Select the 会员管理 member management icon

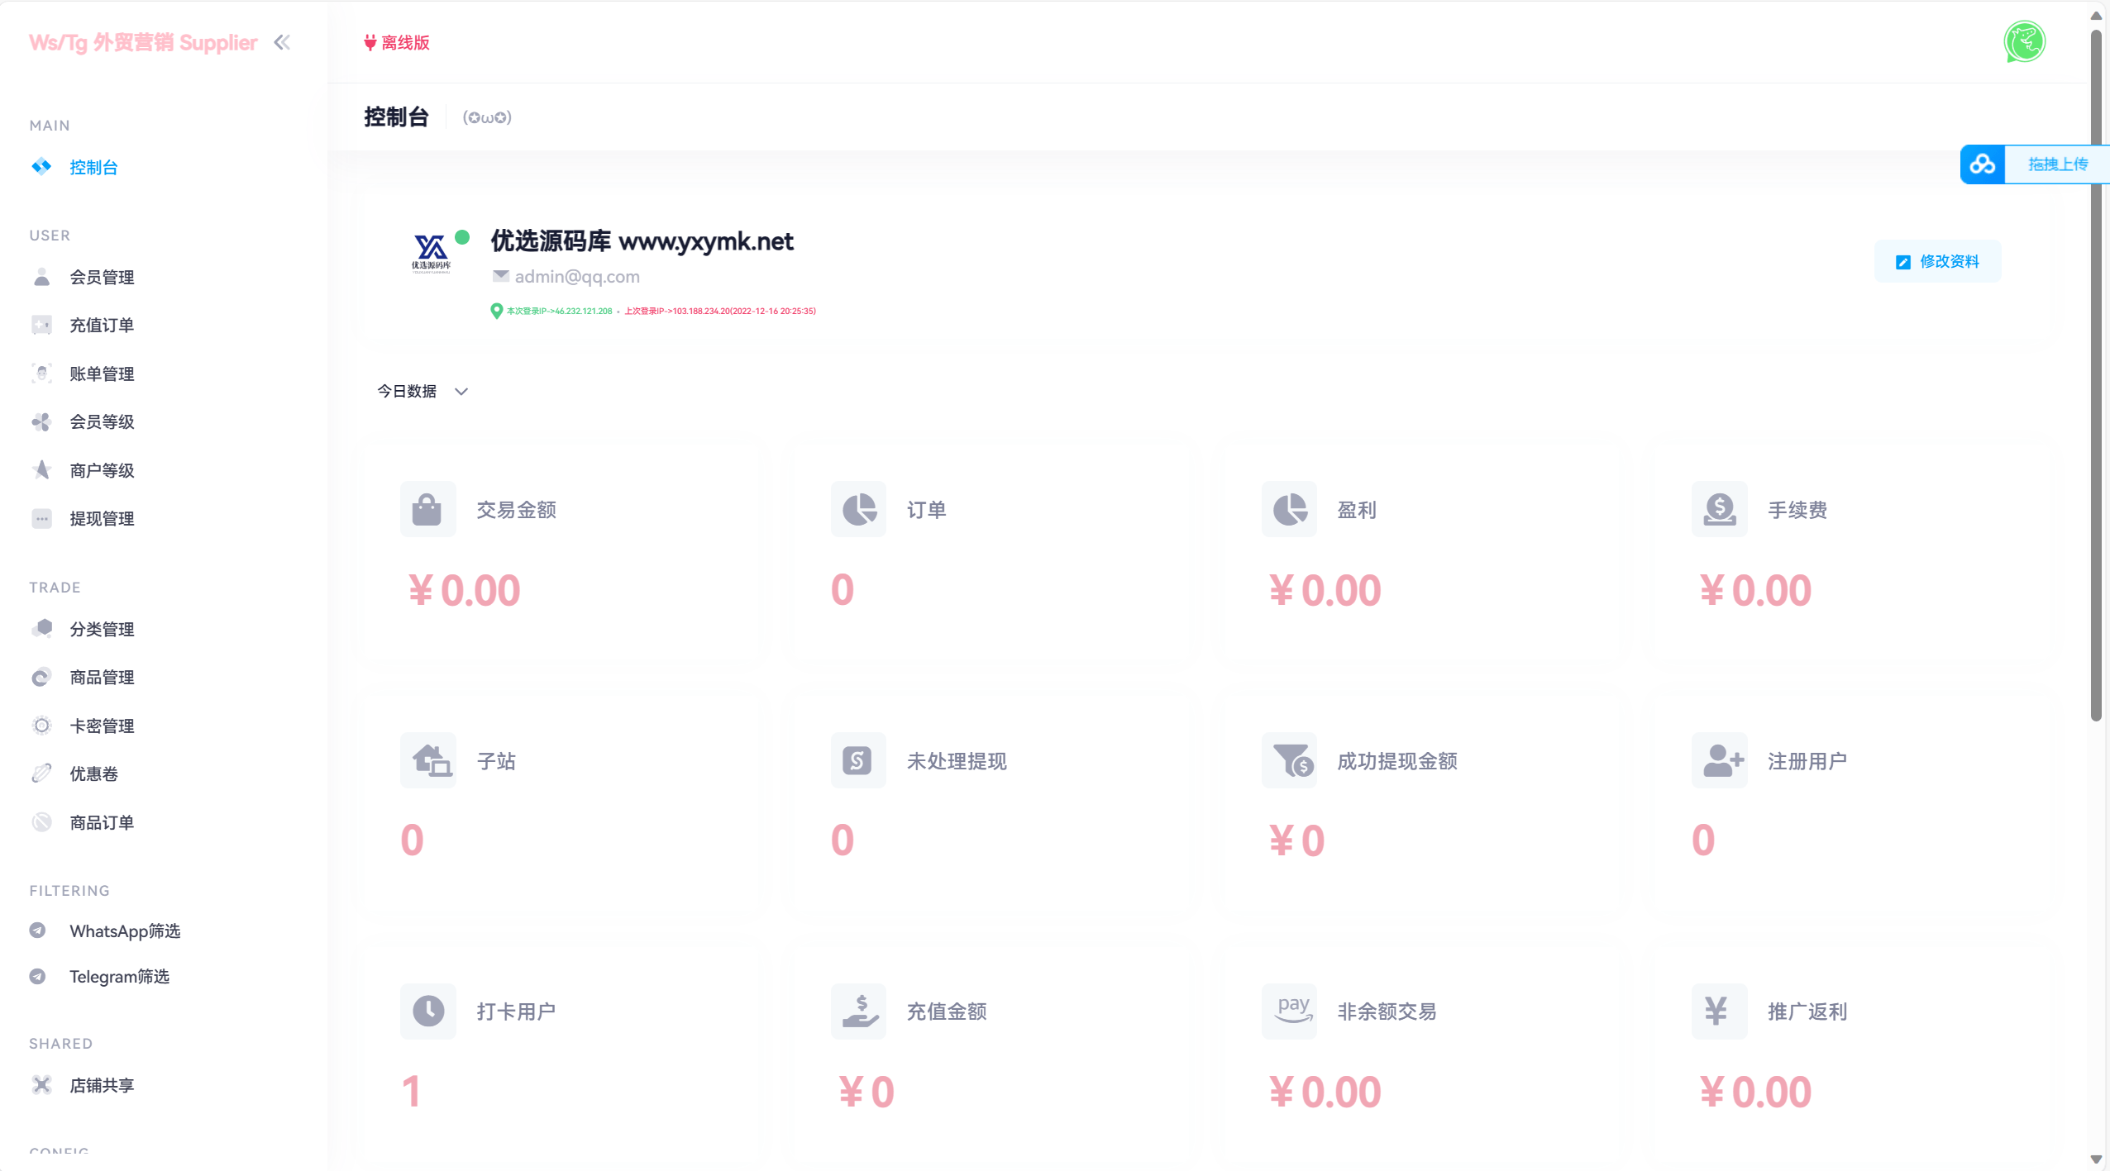[x=42, y=277]
